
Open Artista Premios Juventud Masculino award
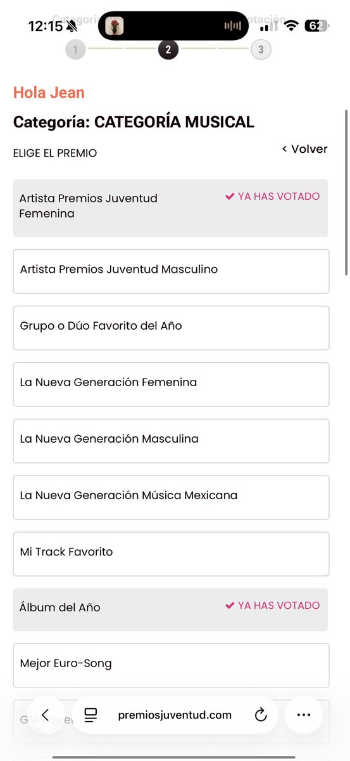[x=171, y=271]
